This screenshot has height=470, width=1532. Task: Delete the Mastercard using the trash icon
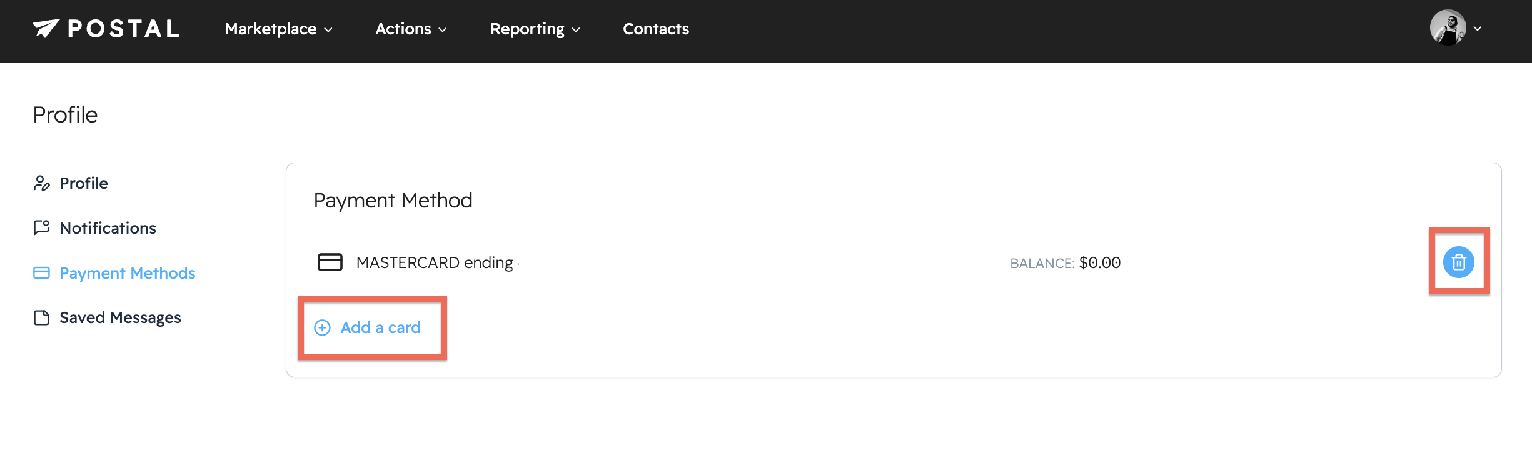(1458, 262)
